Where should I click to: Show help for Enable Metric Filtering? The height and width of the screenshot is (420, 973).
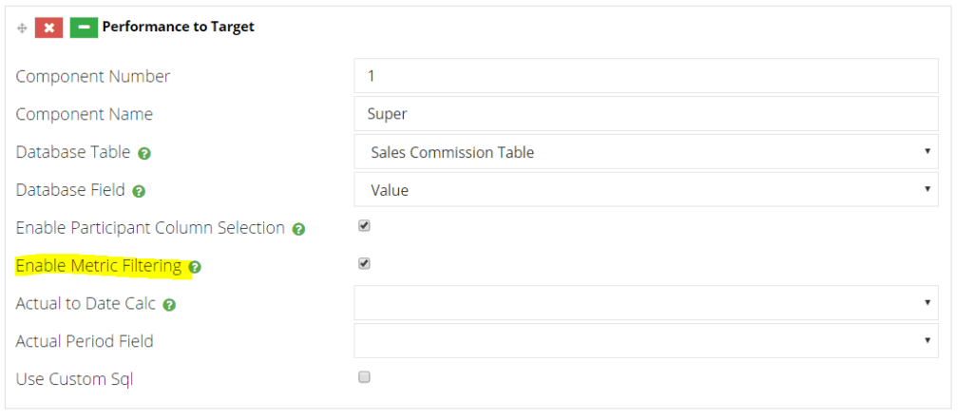pos(195,267)
